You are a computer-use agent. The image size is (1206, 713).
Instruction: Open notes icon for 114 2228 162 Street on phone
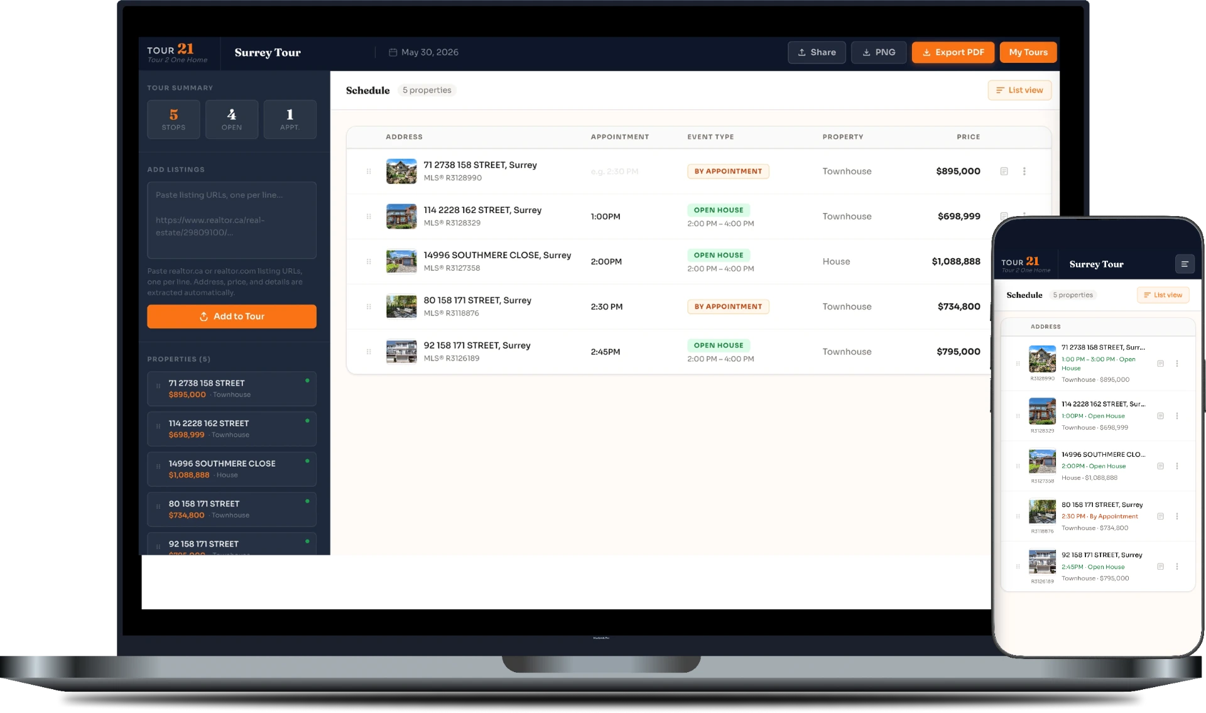coord(1160,416)
